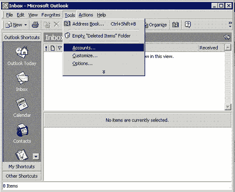
Task: Open Outlook Today shortcut
Action: coord(22,56)
